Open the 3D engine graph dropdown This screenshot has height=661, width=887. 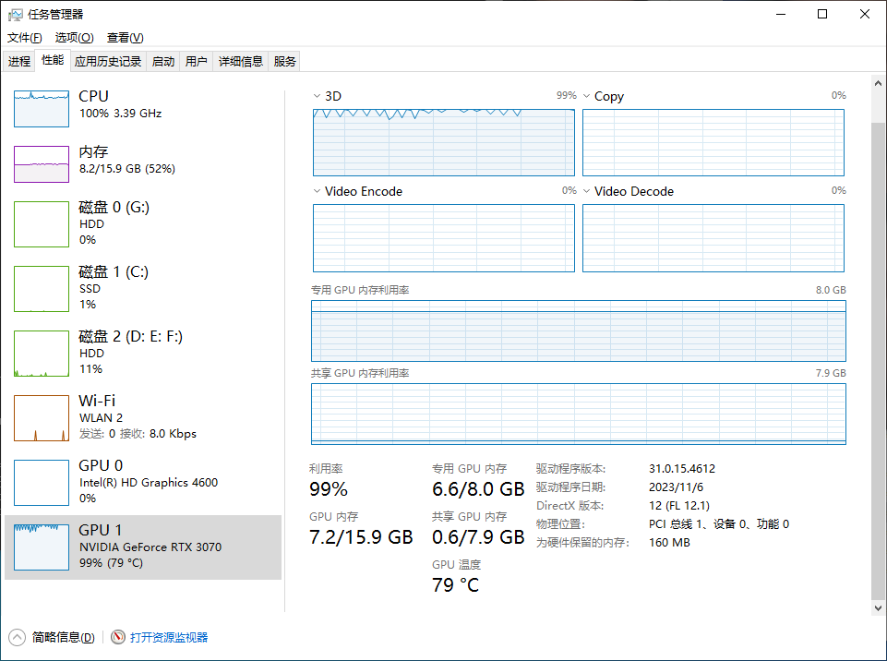click(318, 96)
